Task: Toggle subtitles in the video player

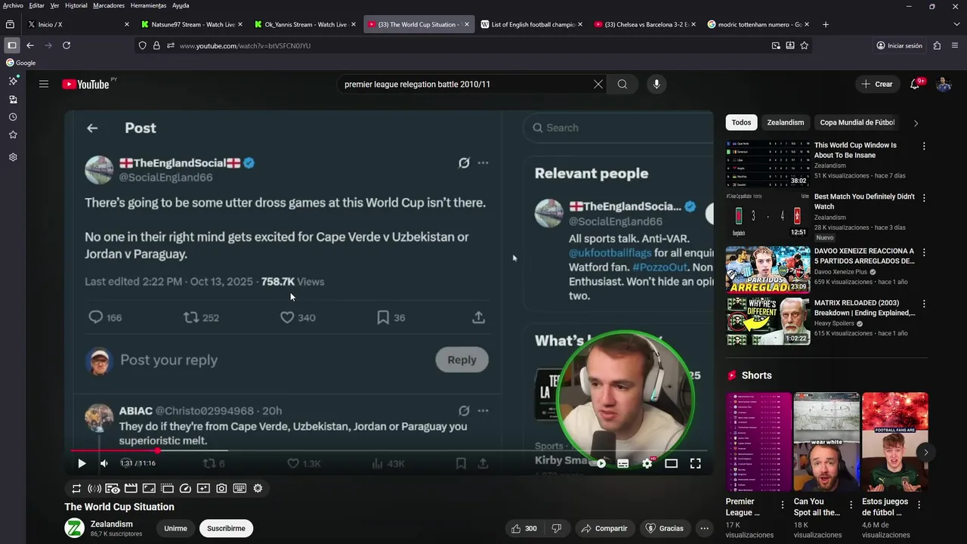Action: click(x=623, y=463)
